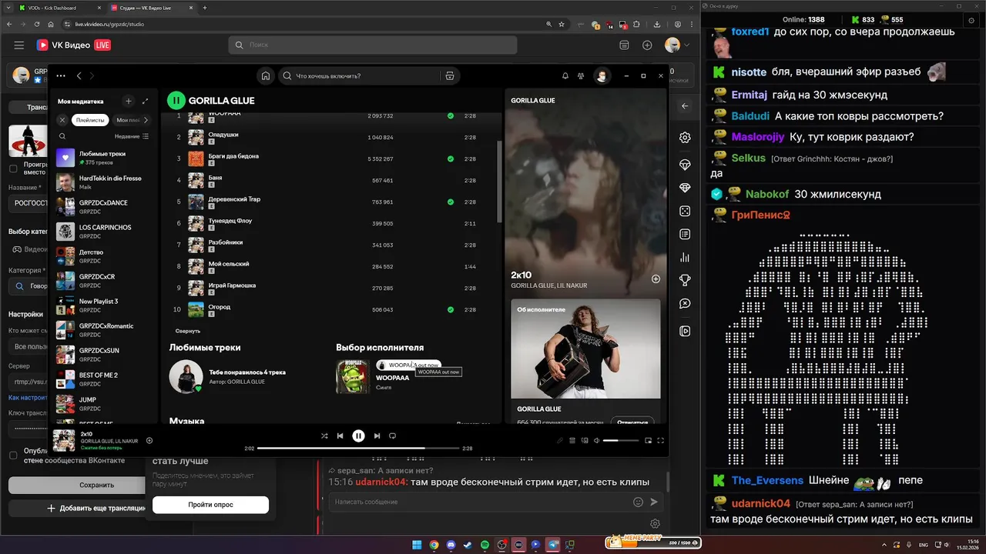Image resolution: width=986 pixels, height=554 pixels.
Task: Open the mini player
Action: 648,440
